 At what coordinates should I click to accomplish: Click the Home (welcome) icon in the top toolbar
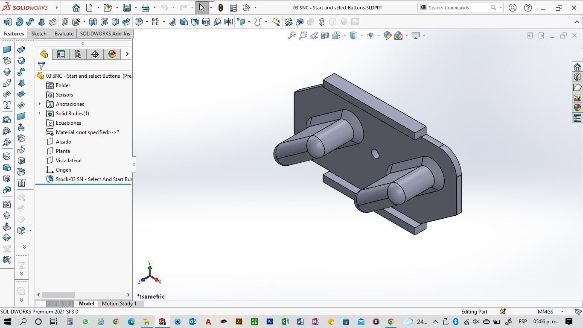coord(76,8)
